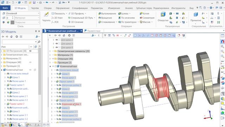Click the save icon in quick access toolbar
This screenshot has width=225, height=127.
click(x=34, y=2)
